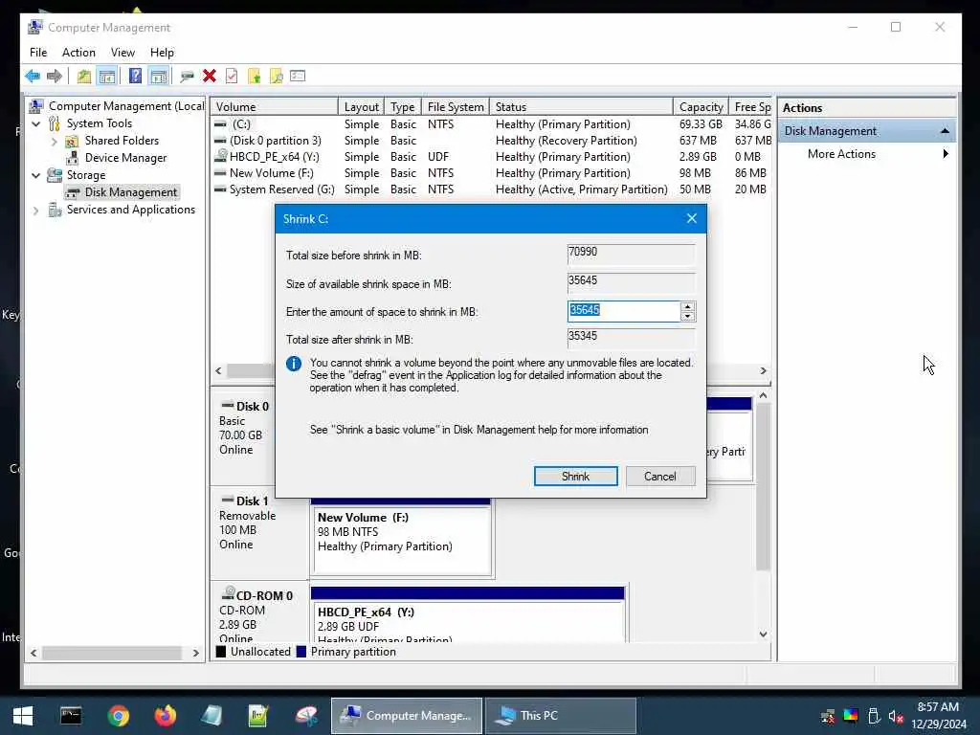980x735 pixels.
Task: Select the (Disk 0 partition 3) row
Action: click(491, 141)
